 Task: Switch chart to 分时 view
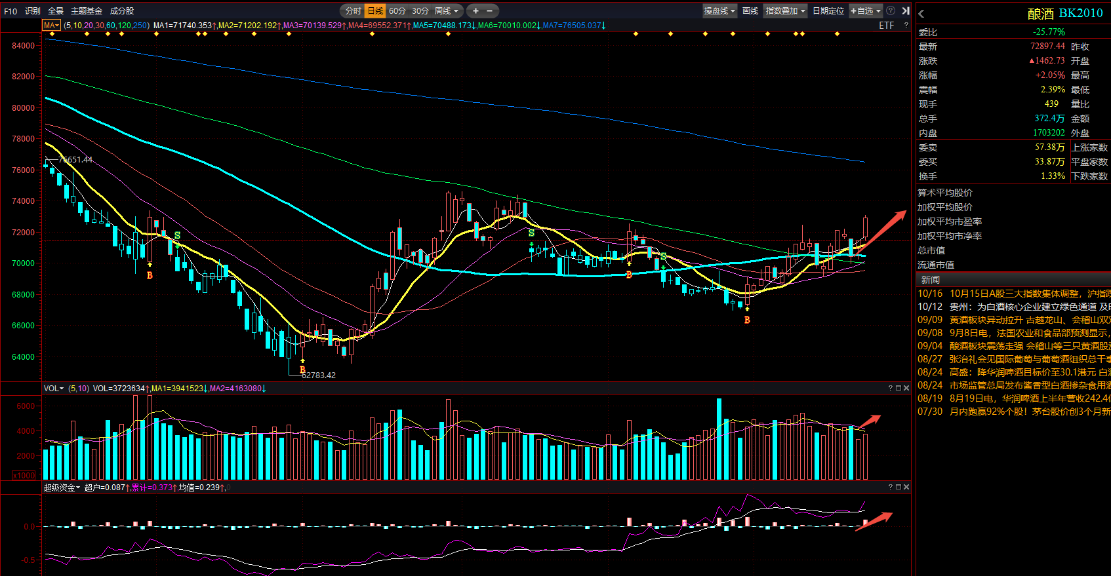(353, 11)
